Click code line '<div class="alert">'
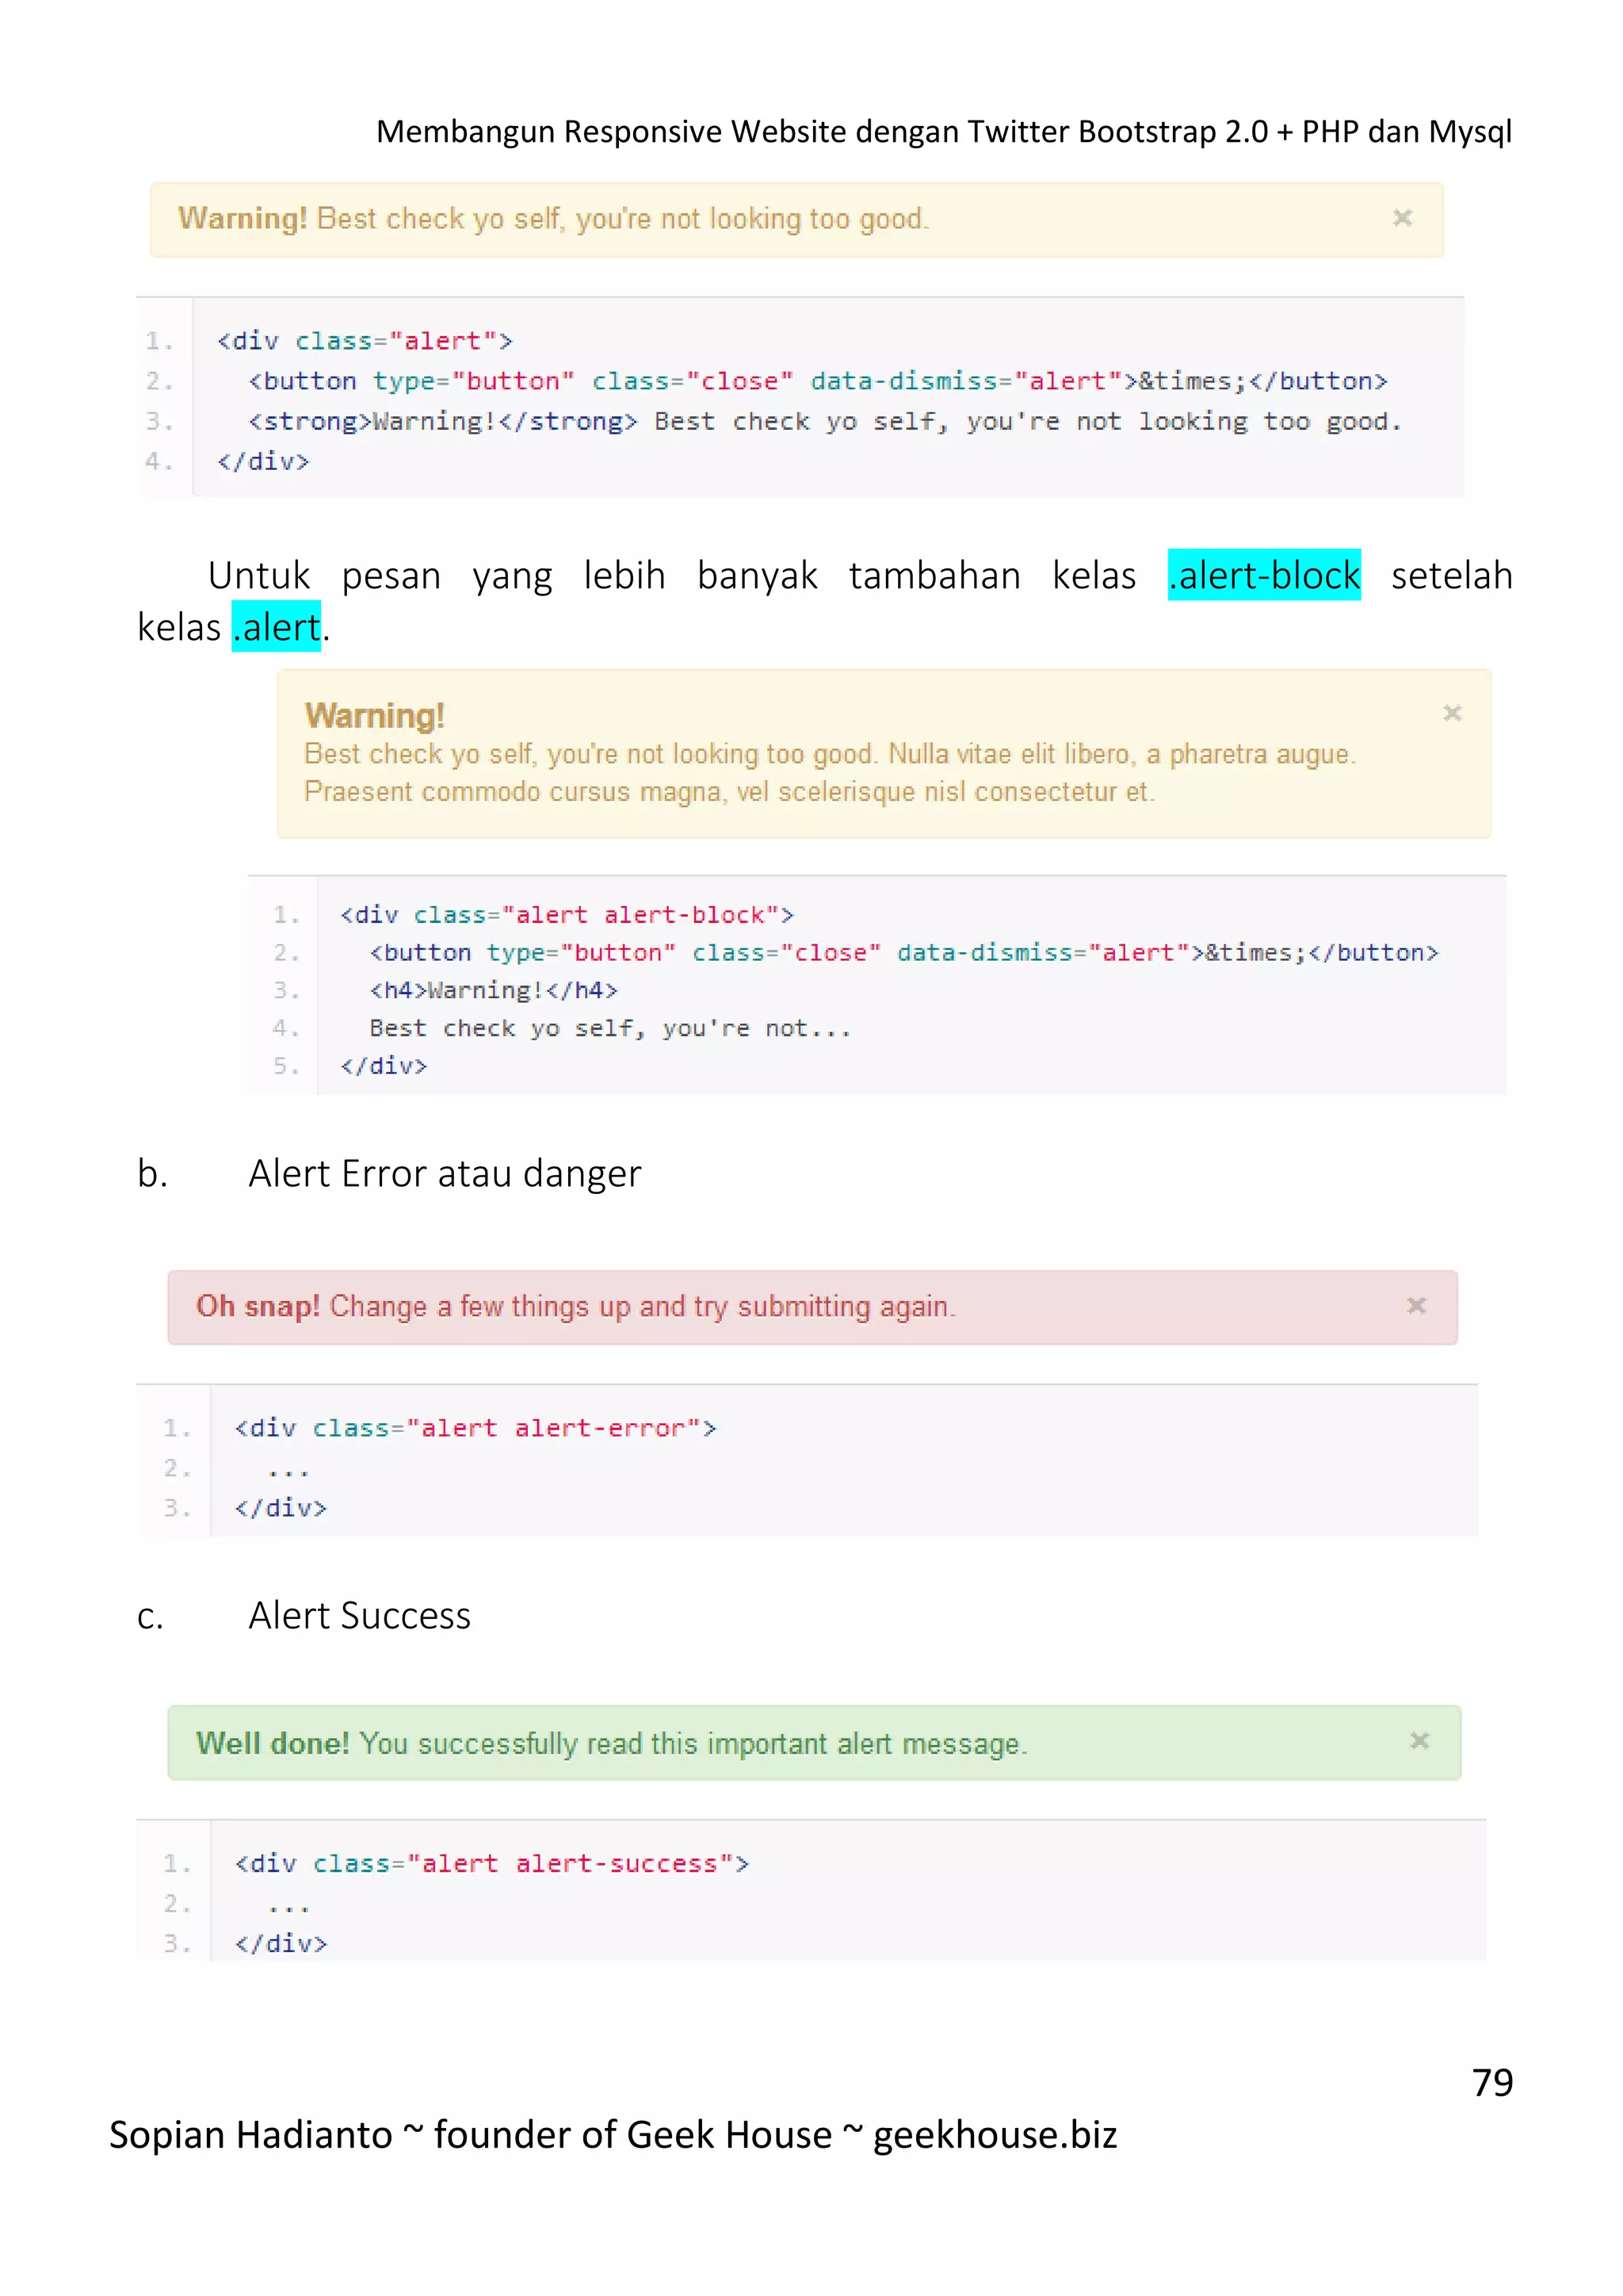Image resolution: width=1623 pixels, height=2296 pixels. tap(365, 341)
